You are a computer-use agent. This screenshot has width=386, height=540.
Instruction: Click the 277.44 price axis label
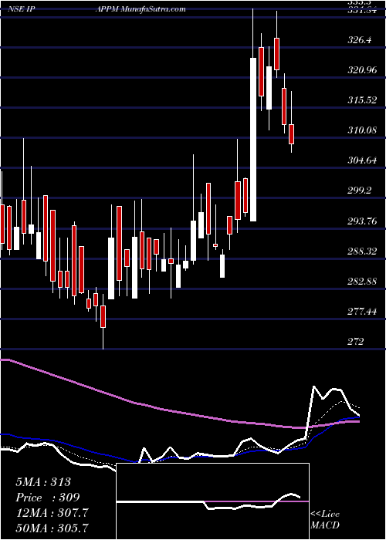363,312
